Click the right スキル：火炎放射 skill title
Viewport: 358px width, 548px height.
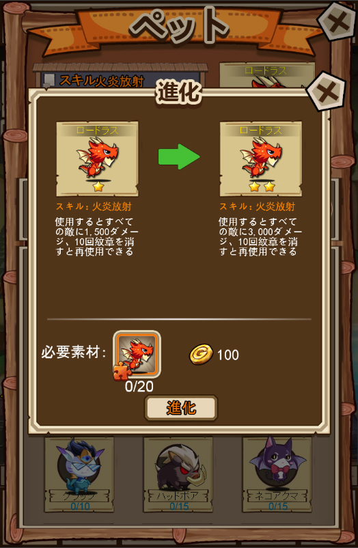[258, 206]
